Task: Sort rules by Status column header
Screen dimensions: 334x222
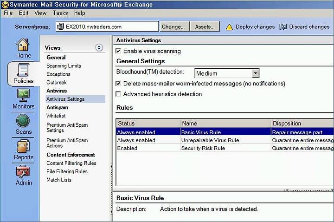Action: click(148, 123)
